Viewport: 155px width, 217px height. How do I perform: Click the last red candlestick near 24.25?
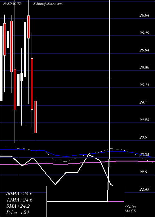(x=35, y=117)
